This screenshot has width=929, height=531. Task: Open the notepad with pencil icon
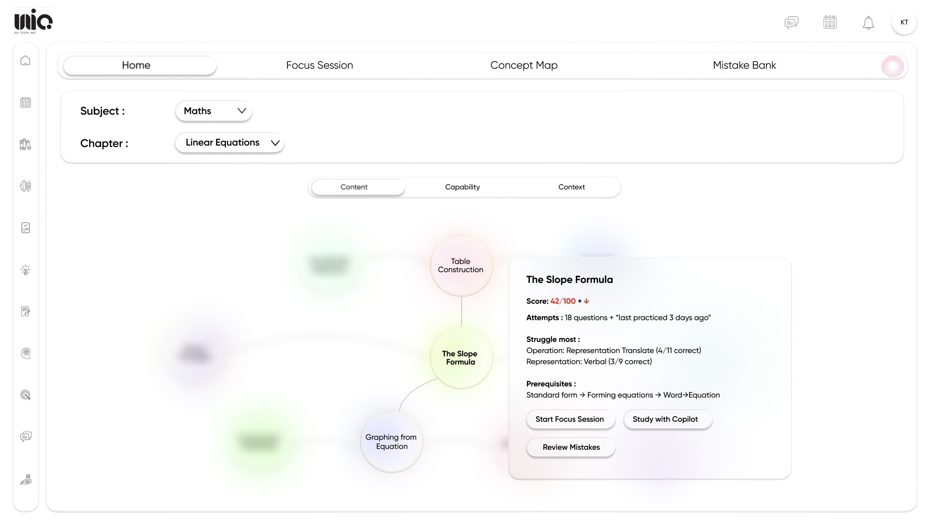click(26, 311)
